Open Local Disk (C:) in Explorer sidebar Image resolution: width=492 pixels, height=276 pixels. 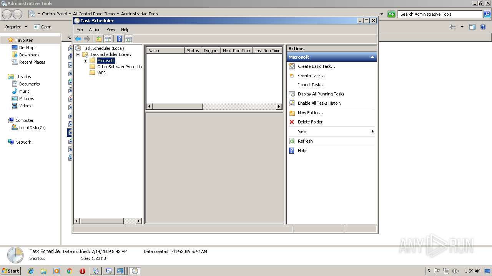point(32,128)
